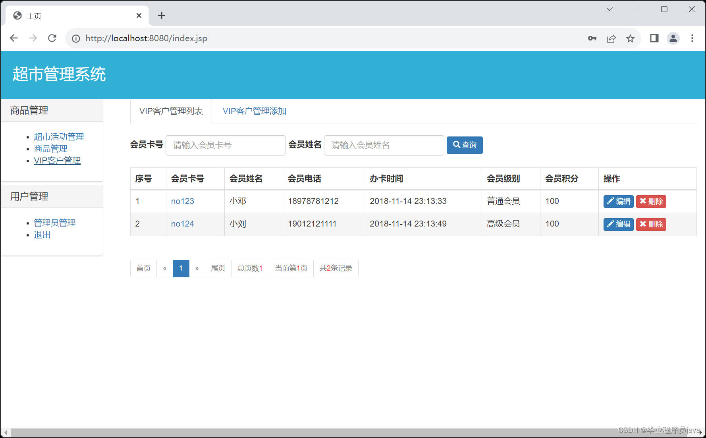The width and height of the screenshot is (706, 438).
Task: Edit the no124 member row
Action: tap(618, 225)
